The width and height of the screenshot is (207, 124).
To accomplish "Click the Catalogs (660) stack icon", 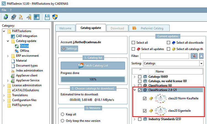I will pos(145,76).
